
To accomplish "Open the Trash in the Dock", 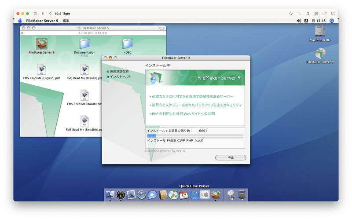I will pos(242,195).
